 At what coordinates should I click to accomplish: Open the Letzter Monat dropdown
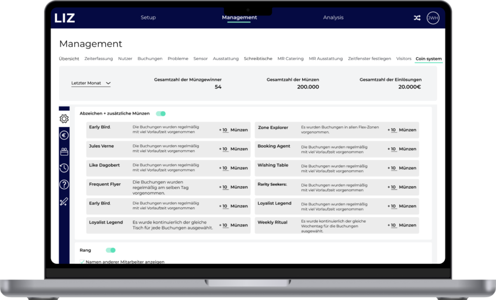[91, 83]
